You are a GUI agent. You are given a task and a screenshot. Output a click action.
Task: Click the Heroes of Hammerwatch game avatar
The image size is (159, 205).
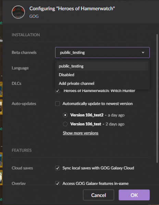click(x=18, y=12)
